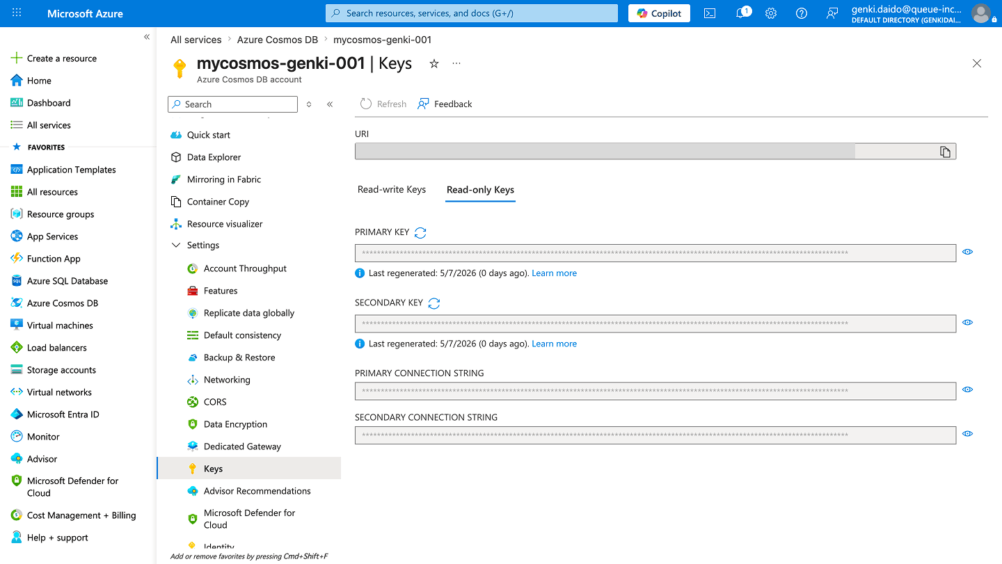Open Mirroring in Fabric

216,179
